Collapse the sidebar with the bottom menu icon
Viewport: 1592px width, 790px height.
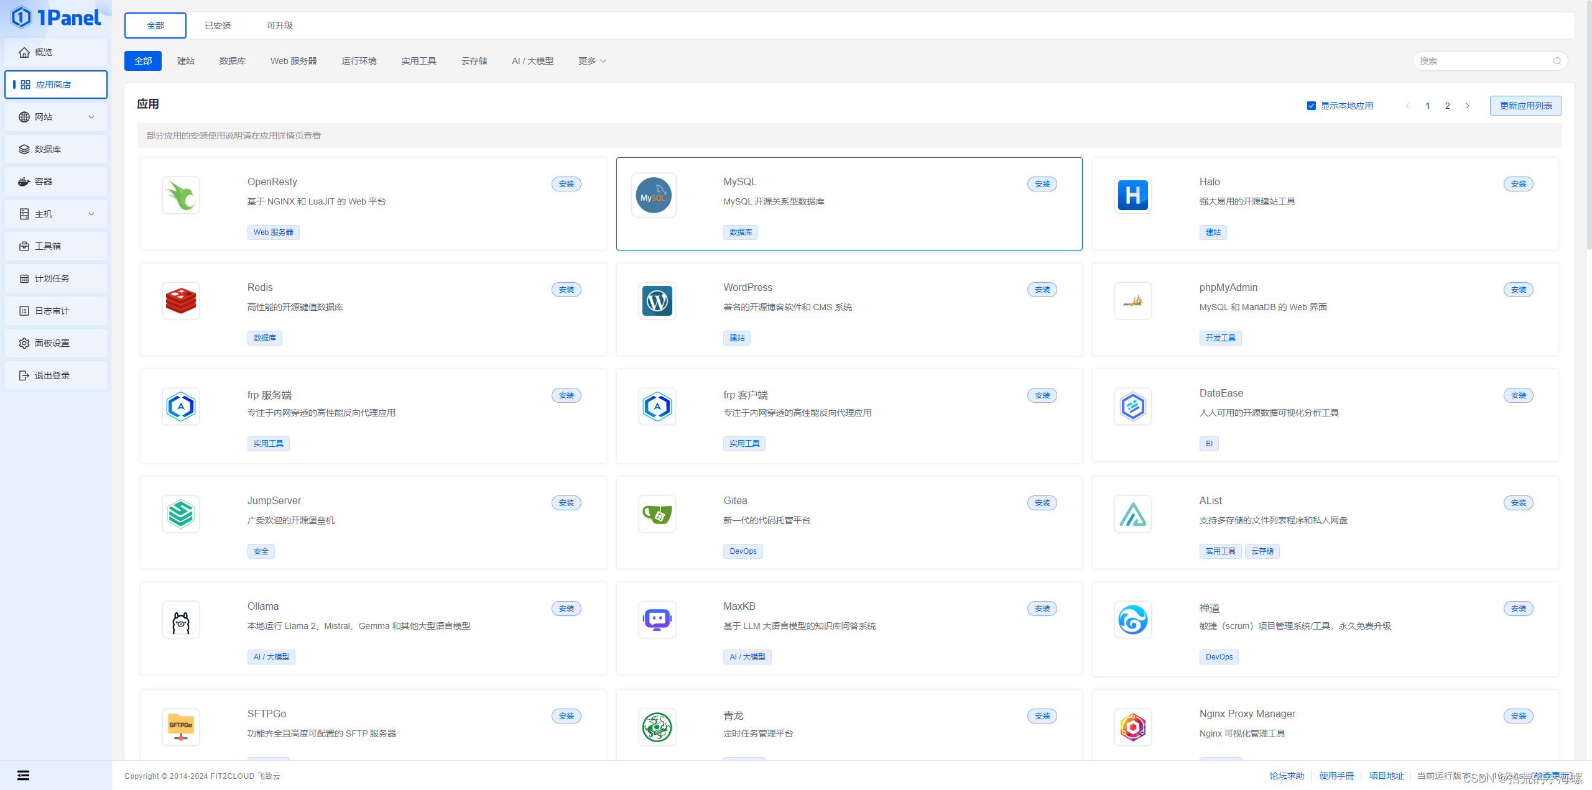(23, 775)
